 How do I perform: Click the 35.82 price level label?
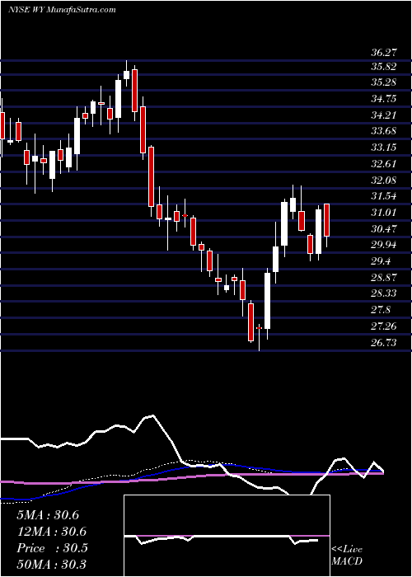[384, 67]
